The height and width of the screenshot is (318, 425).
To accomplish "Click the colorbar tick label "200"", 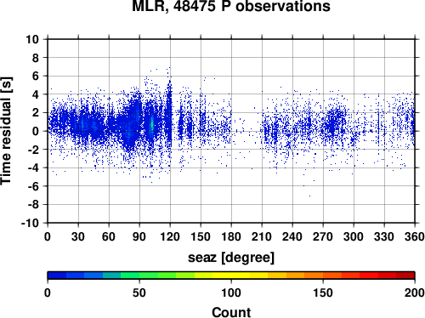I will [415, 292].
